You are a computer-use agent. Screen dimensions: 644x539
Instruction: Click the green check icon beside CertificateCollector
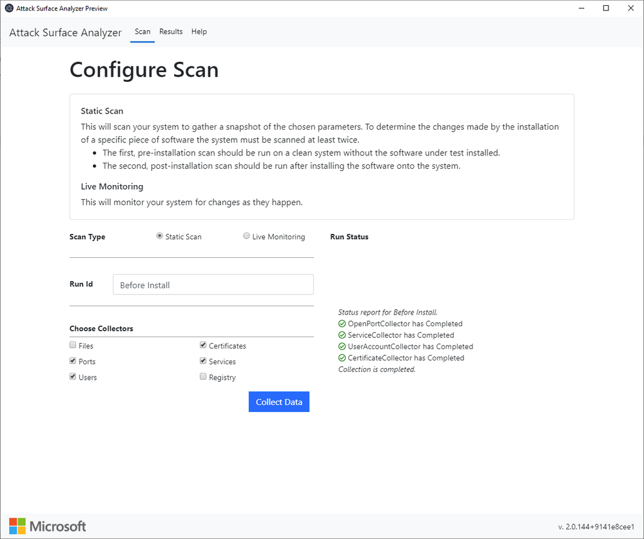pos(342,358)
